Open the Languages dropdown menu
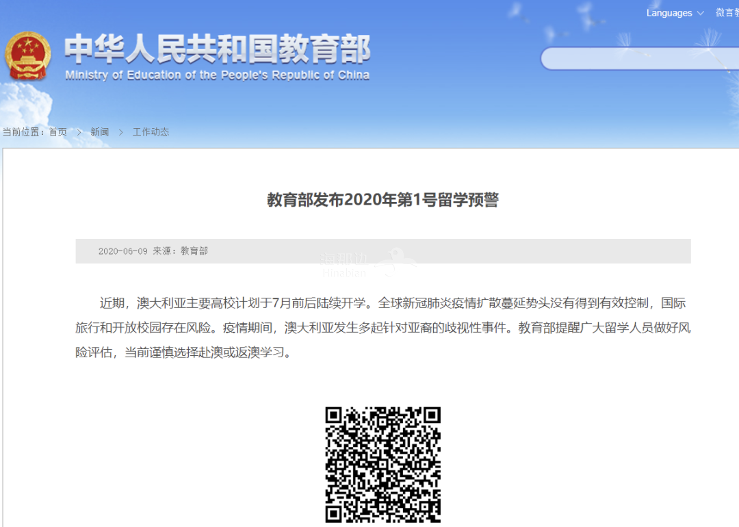Viewport: 739px width, 527px height. tap(669, 13)
